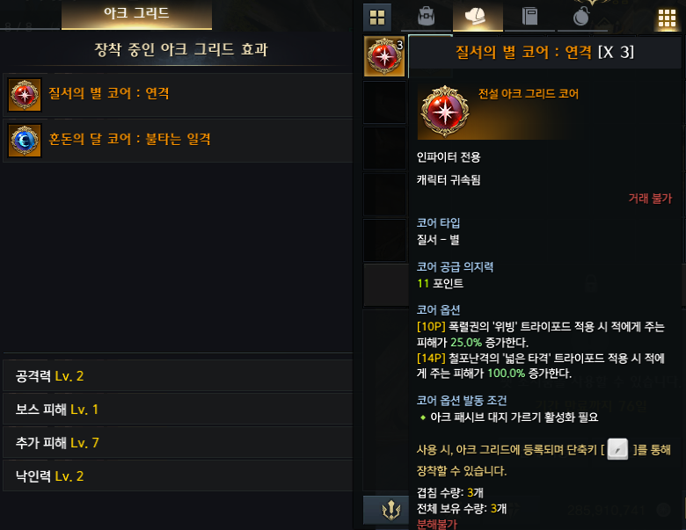Select 혼돈의 달 코어 : 불타는 일격 row
Image resolution: width=686 pixels, height=530 pixels.
178,141
